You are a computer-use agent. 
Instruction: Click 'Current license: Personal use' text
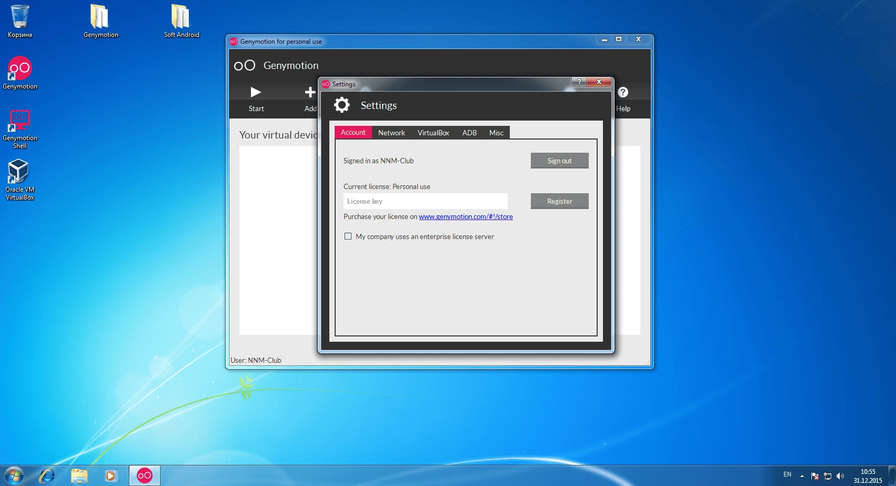[387, 186]
